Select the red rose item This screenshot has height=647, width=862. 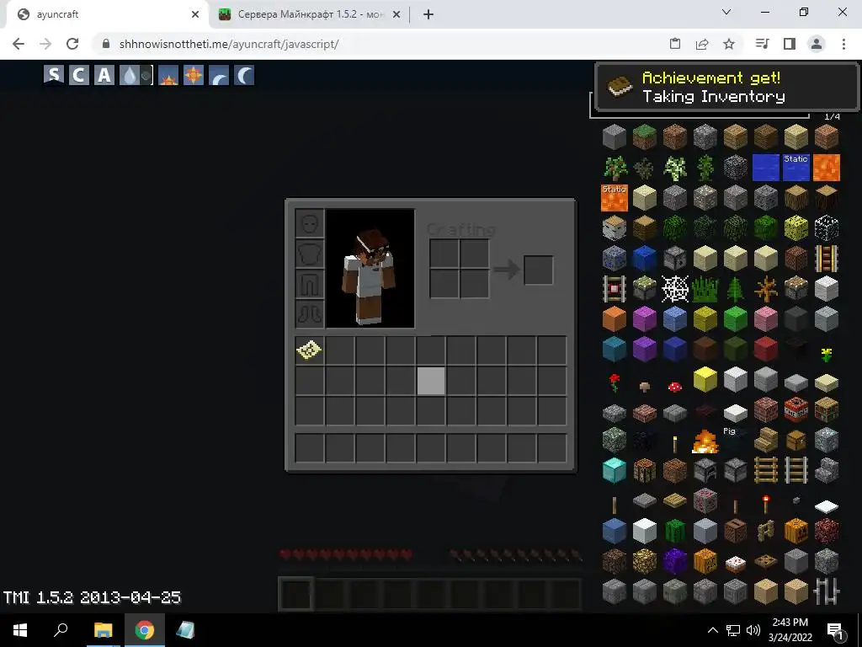[x=614, y=382]
